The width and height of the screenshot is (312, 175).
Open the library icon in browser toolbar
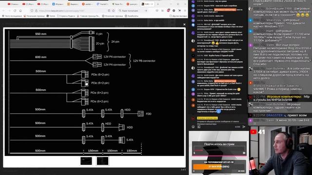pyautogui.click(x=162, y=11)
